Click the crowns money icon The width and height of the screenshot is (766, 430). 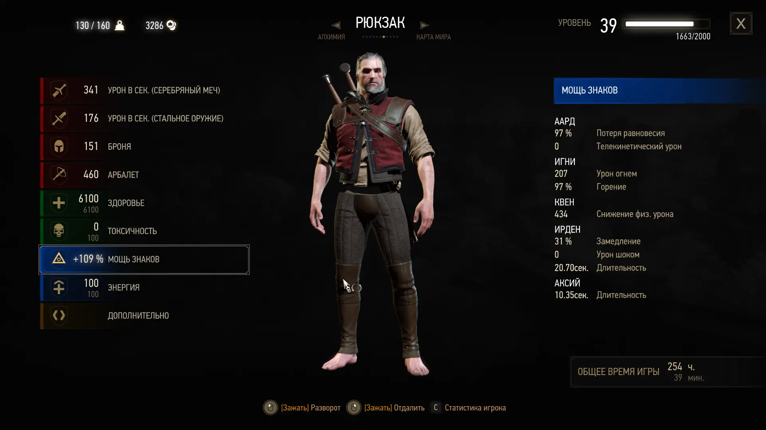(172, 25)
